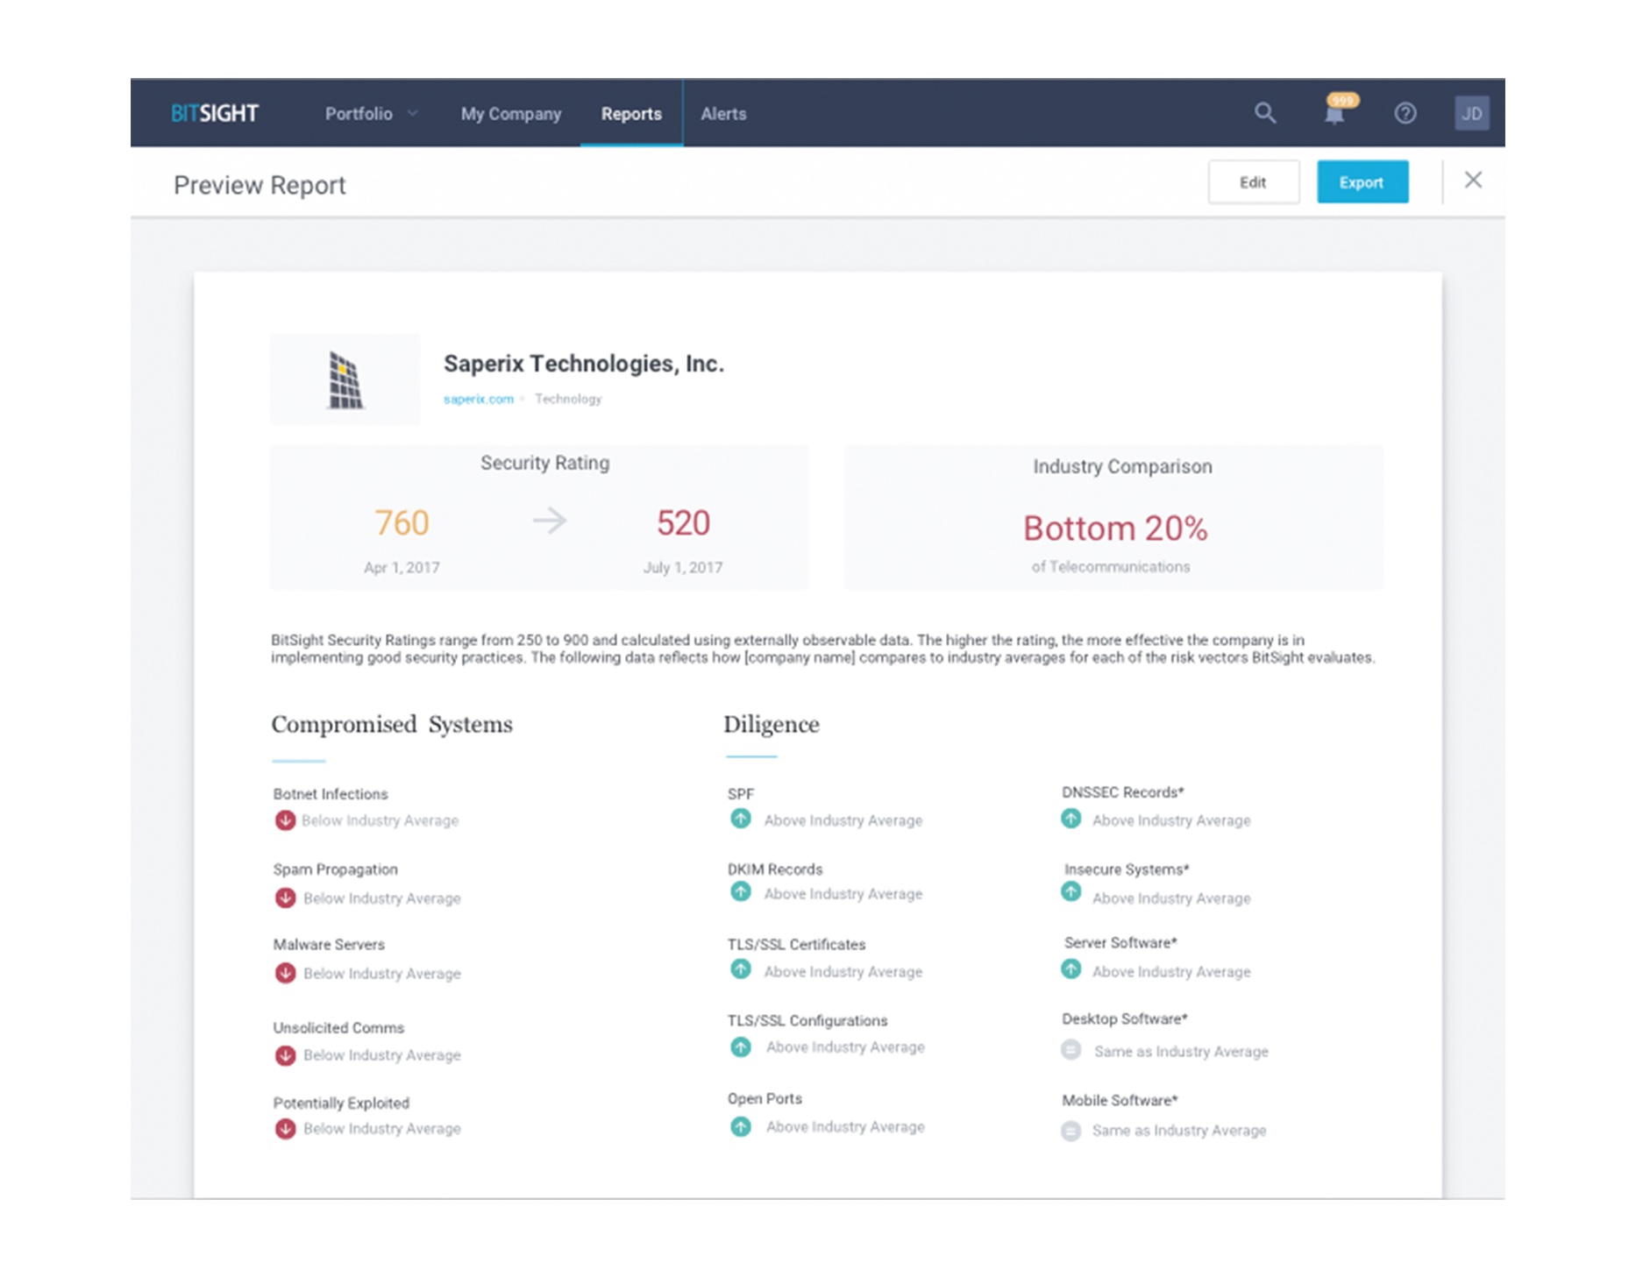
Task: Click the DKIM Records label
Action: [x=775, y=869]
